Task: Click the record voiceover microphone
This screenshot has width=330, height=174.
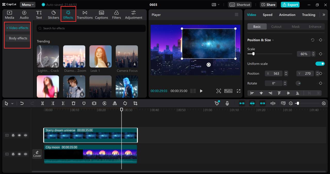Action: pos(227,103)
